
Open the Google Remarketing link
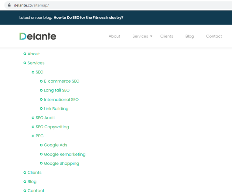point(65,154)
